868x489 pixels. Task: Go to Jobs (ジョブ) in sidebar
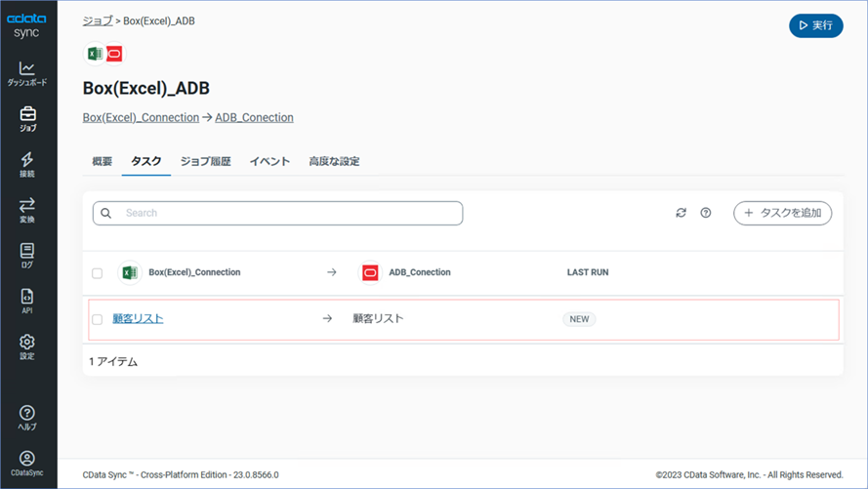click(x=27, y=119)
